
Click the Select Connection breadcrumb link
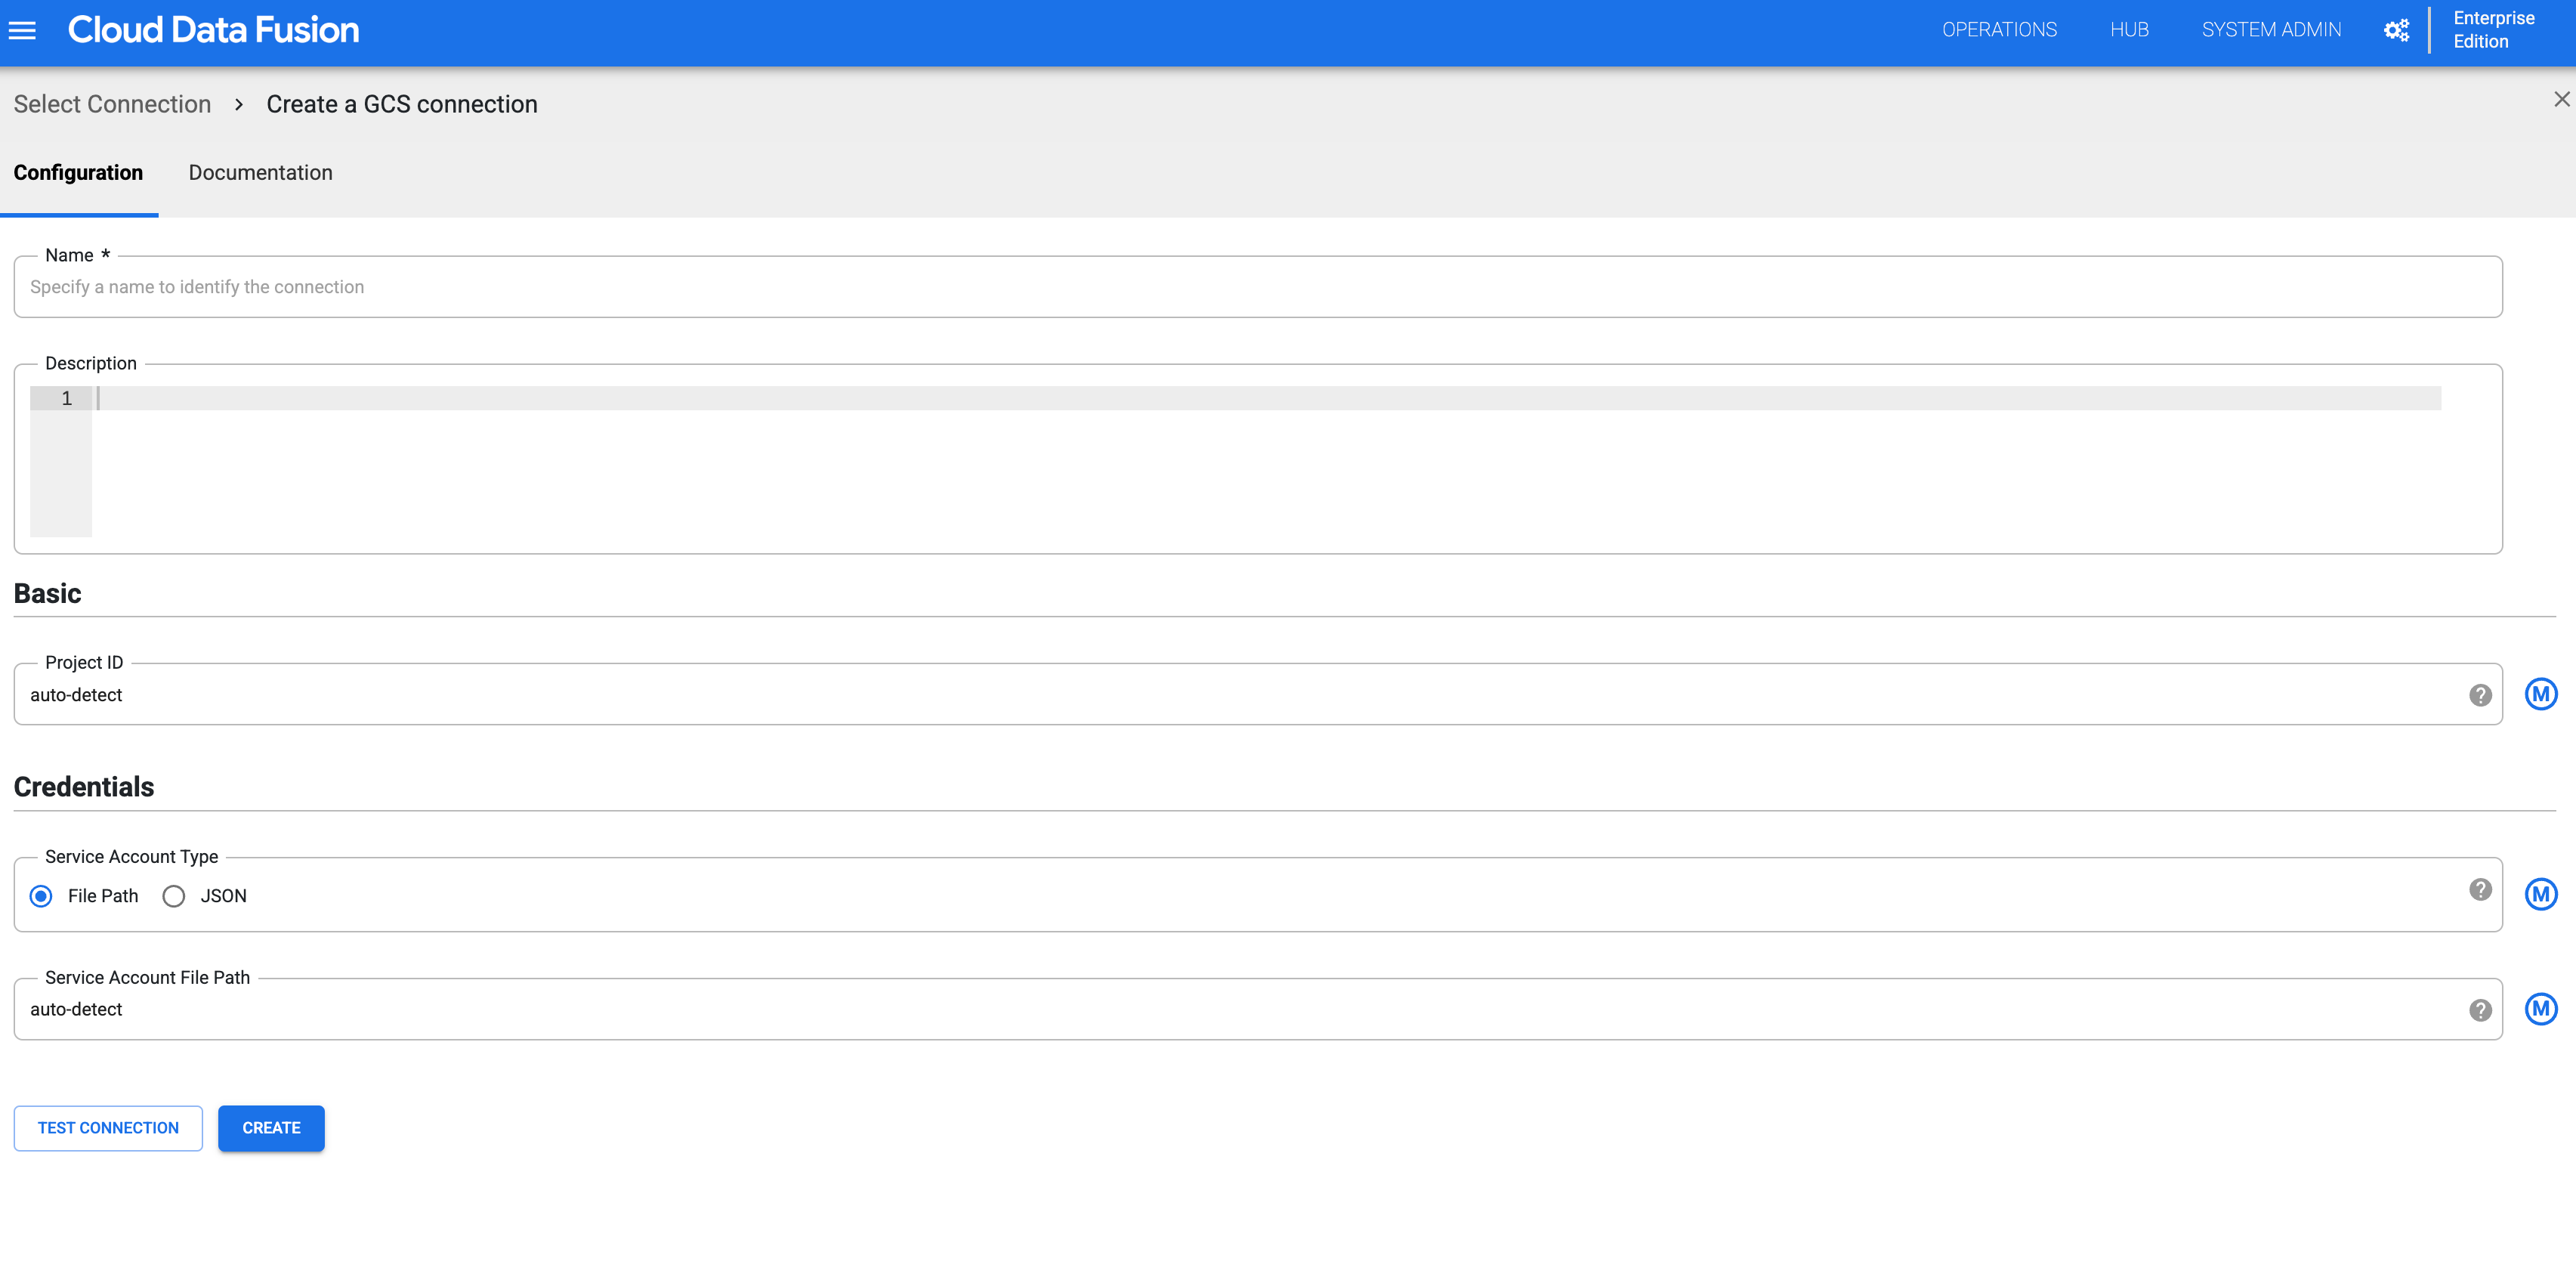tap(113, 104)
